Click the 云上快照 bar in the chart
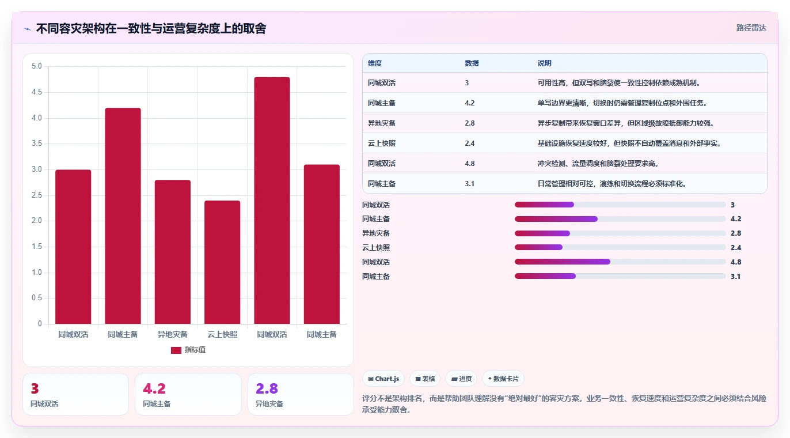This screenshot has width=790, height=438. (222, 262)
